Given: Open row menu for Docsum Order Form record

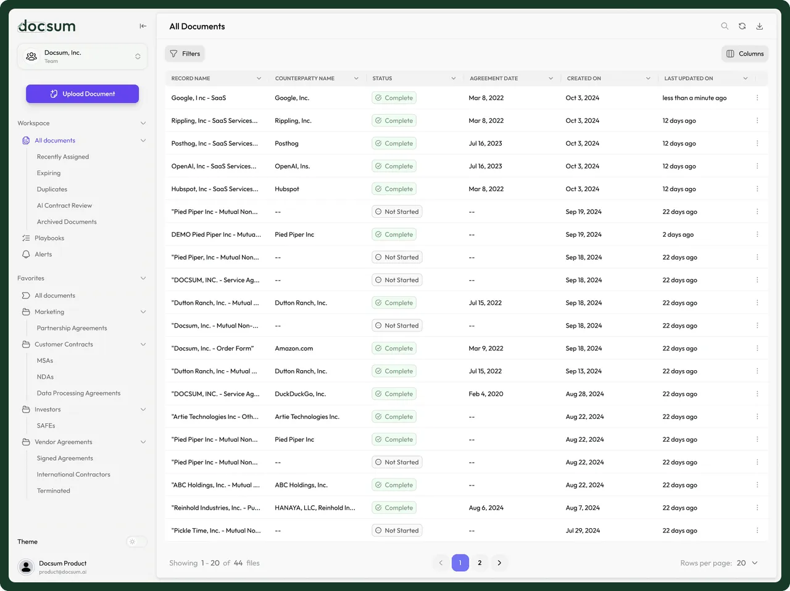Looking at the screenshot, I should 757,348.
